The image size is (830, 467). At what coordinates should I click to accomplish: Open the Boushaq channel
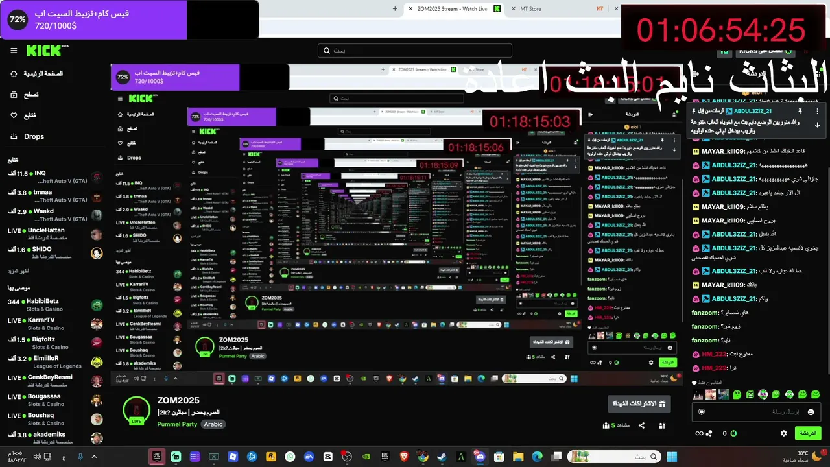point(56,418)
